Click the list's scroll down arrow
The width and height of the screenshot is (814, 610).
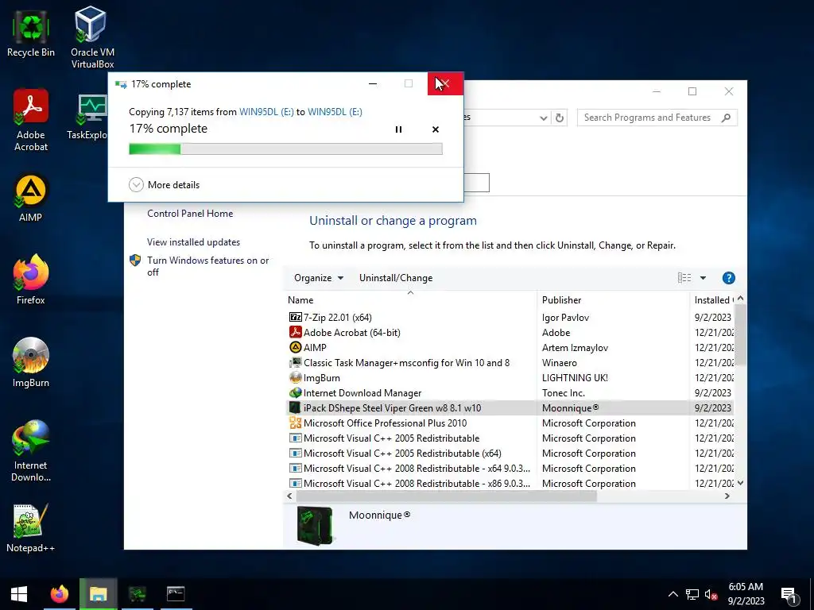click(x=741, y=483)
